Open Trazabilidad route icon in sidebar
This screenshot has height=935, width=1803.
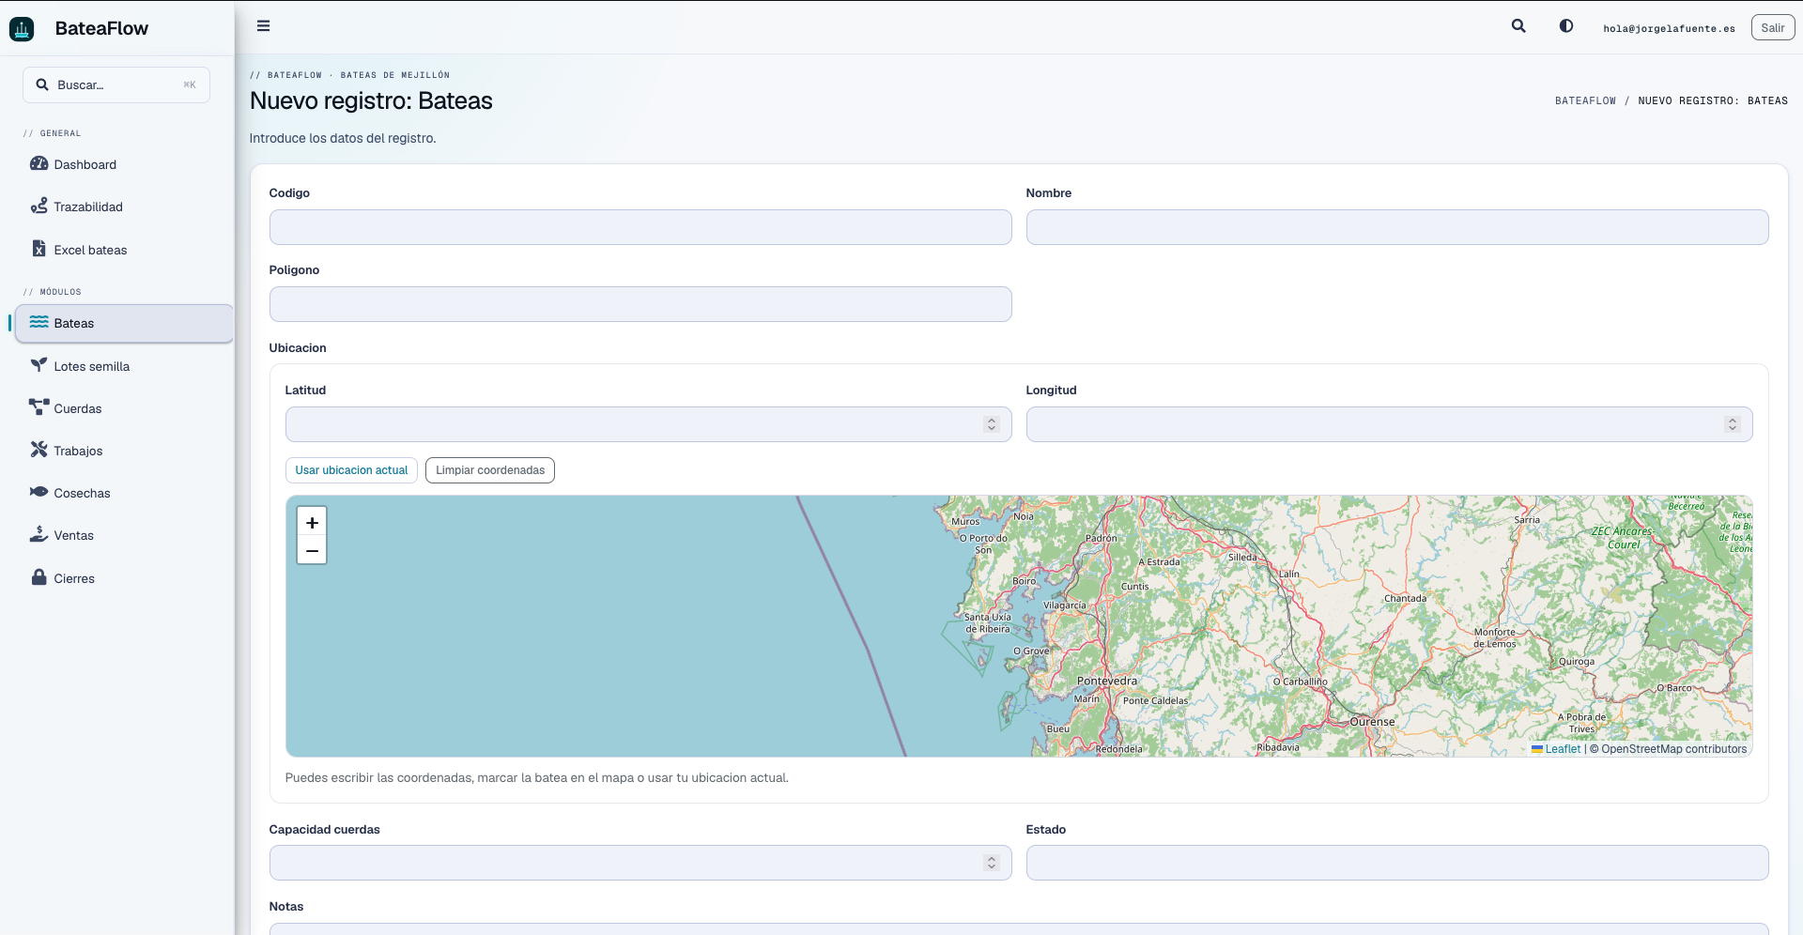[x=39, y=206]
